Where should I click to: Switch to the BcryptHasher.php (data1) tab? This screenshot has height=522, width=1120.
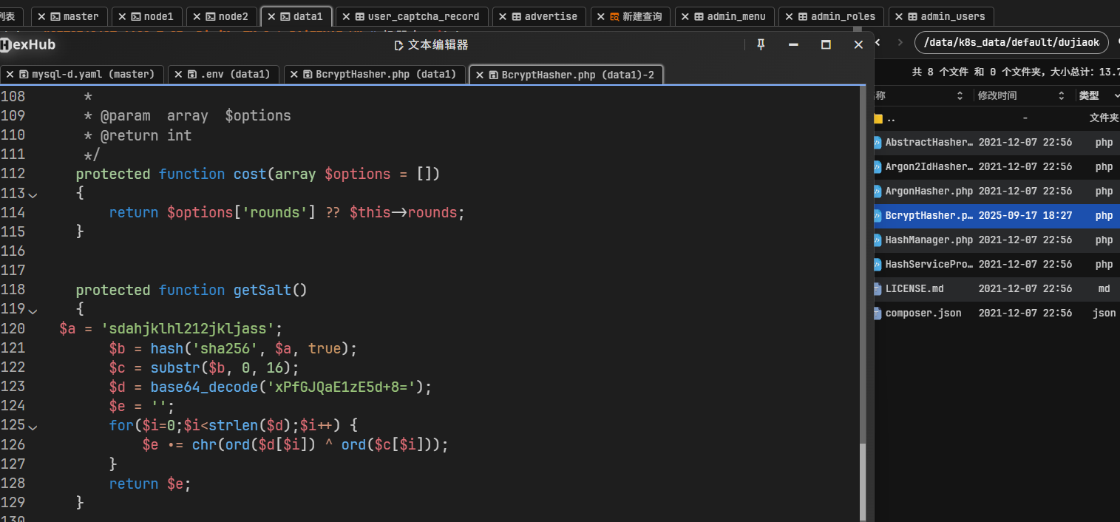pos(385,74)
